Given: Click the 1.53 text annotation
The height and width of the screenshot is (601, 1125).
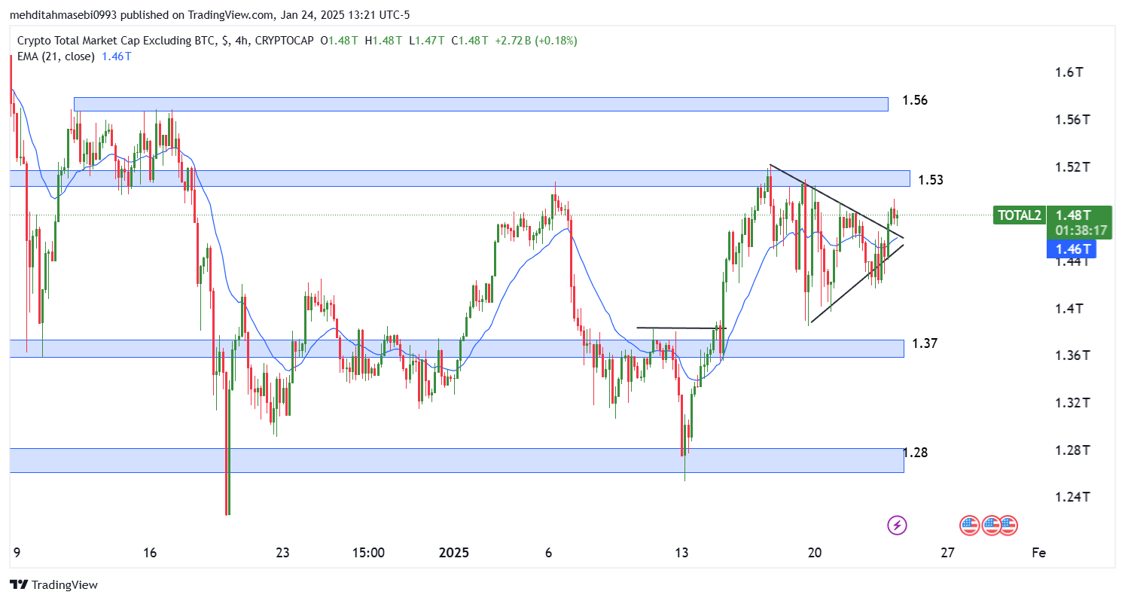Looking at the screenshot, I should [931, 180].
